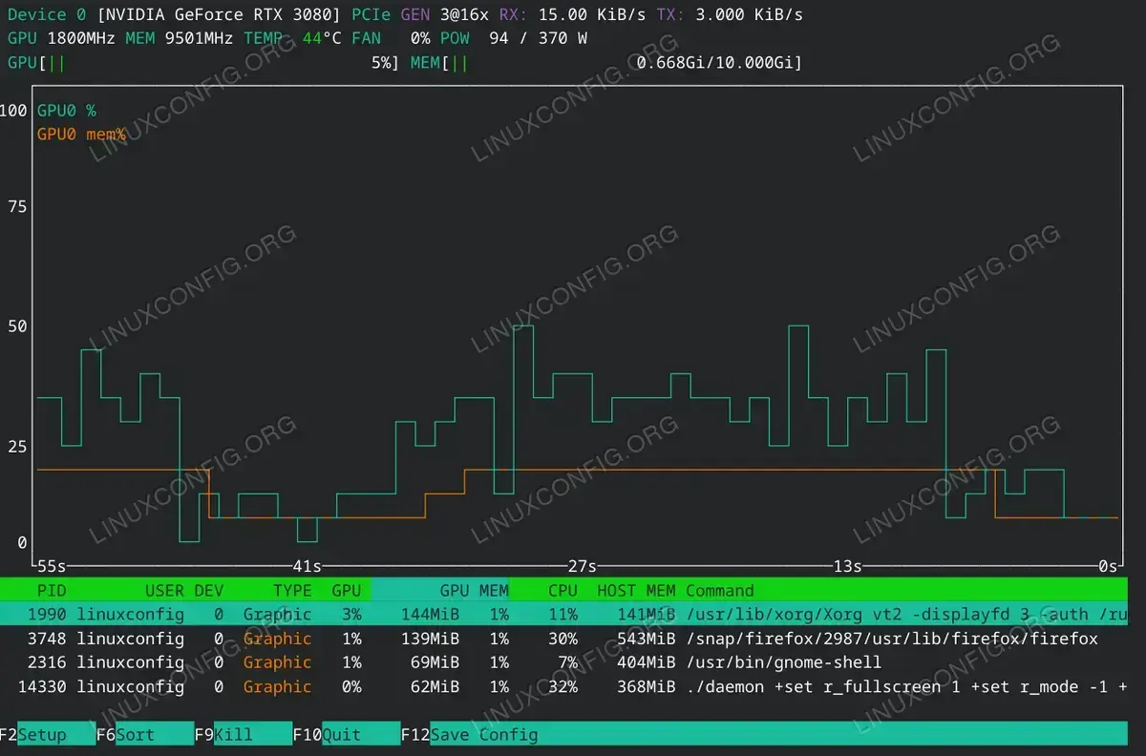Click the 100 label on the y-axis
Screen dimensions: 1146x756
click(14, 111)
